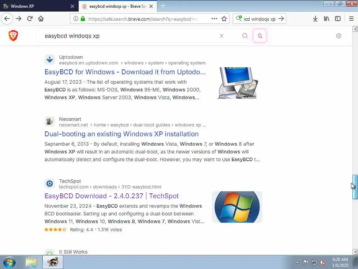Screen dimensions: 358x269
Task: Click the AI sparkle answer button
Action: click(260, 36)
